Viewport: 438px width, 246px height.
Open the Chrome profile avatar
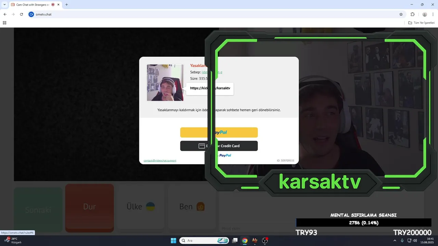pos(425,14)
